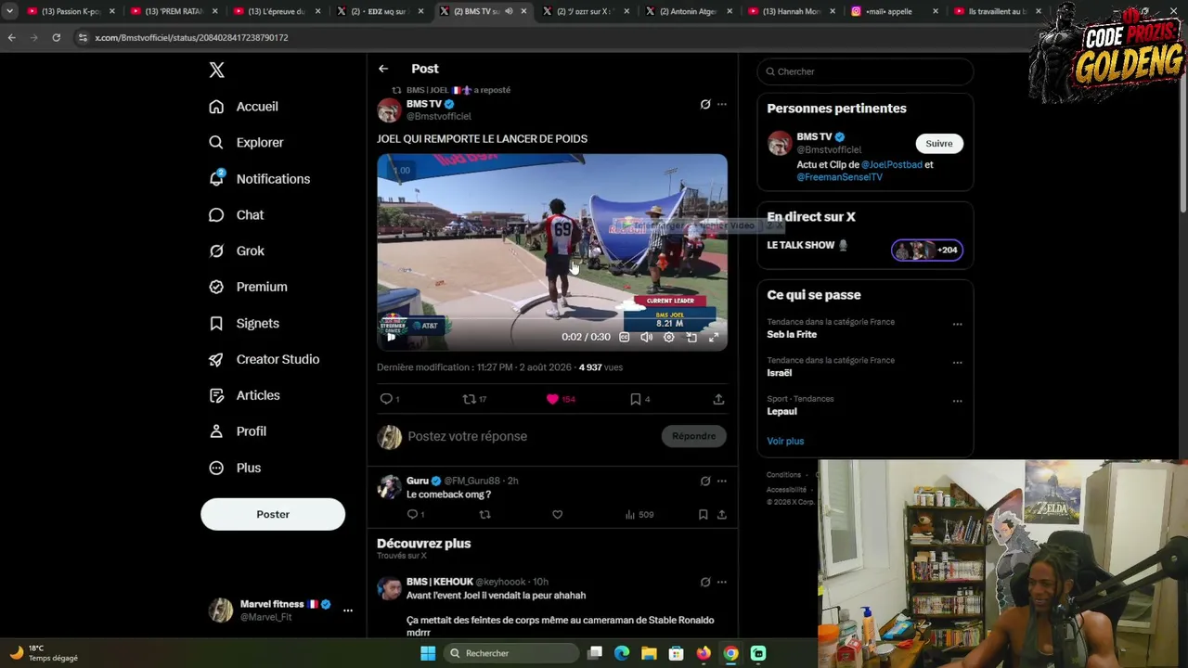This screenshot has height=668, width=1188.
Task: Click the Grok icon on Guru's reply
Action: tap(705, 482)
